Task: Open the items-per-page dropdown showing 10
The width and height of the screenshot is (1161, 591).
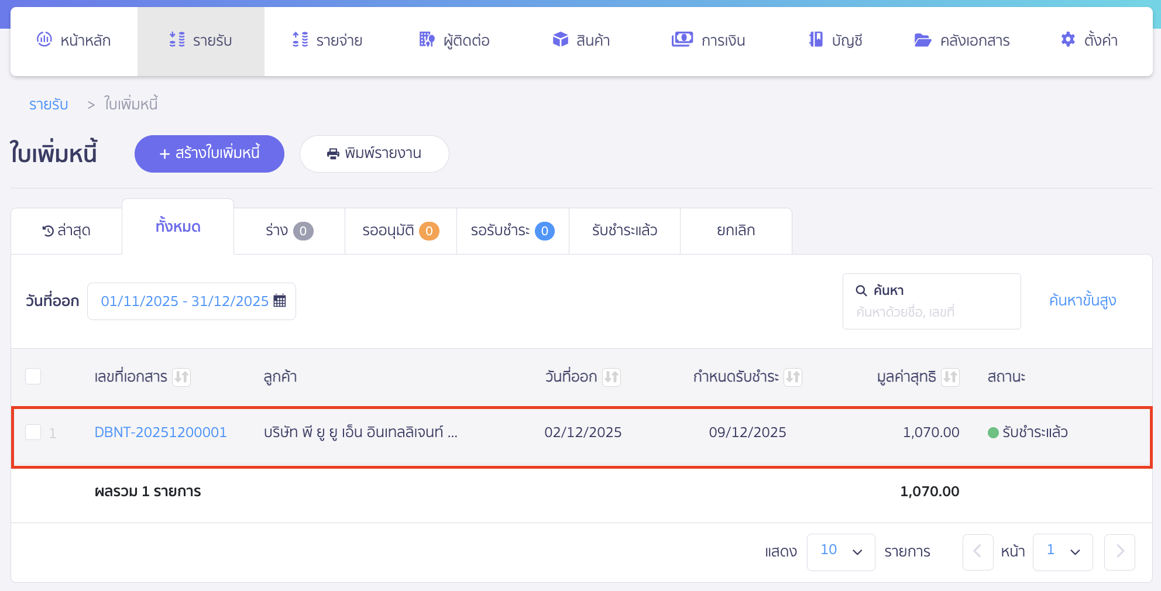Action: tap(841, 551)
